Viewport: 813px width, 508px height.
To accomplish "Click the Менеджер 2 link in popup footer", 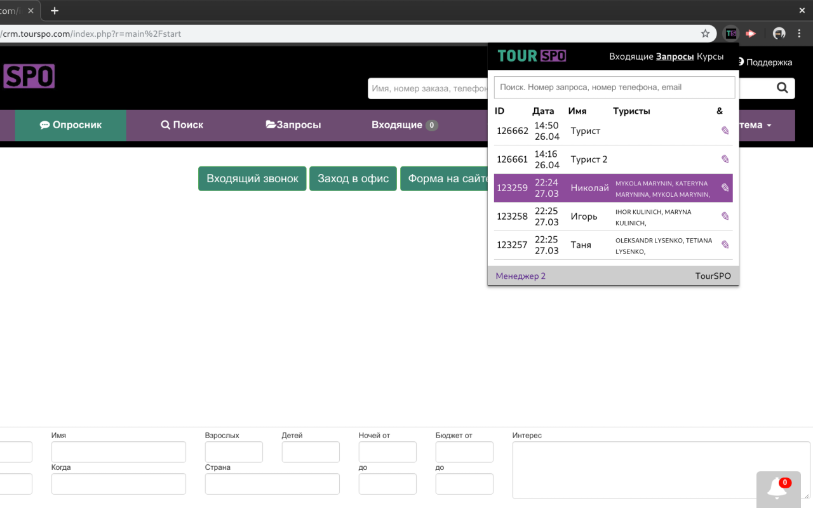I will (x=521, y=276).
